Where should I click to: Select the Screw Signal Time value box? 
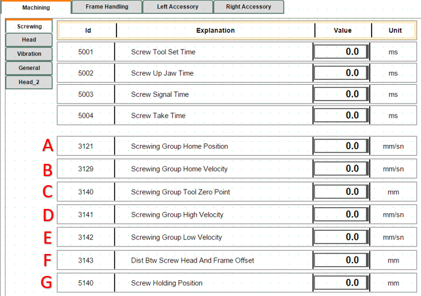(342, 94)
